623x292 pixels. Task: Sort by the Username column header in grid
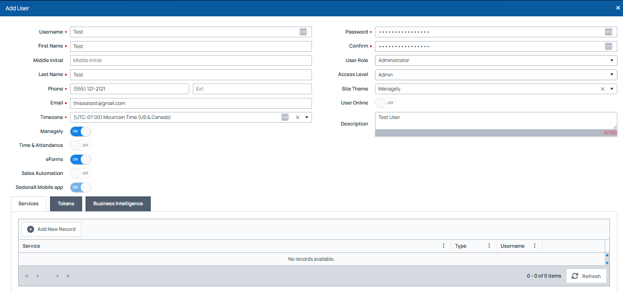pyautogui.click(x=512, y=246)
